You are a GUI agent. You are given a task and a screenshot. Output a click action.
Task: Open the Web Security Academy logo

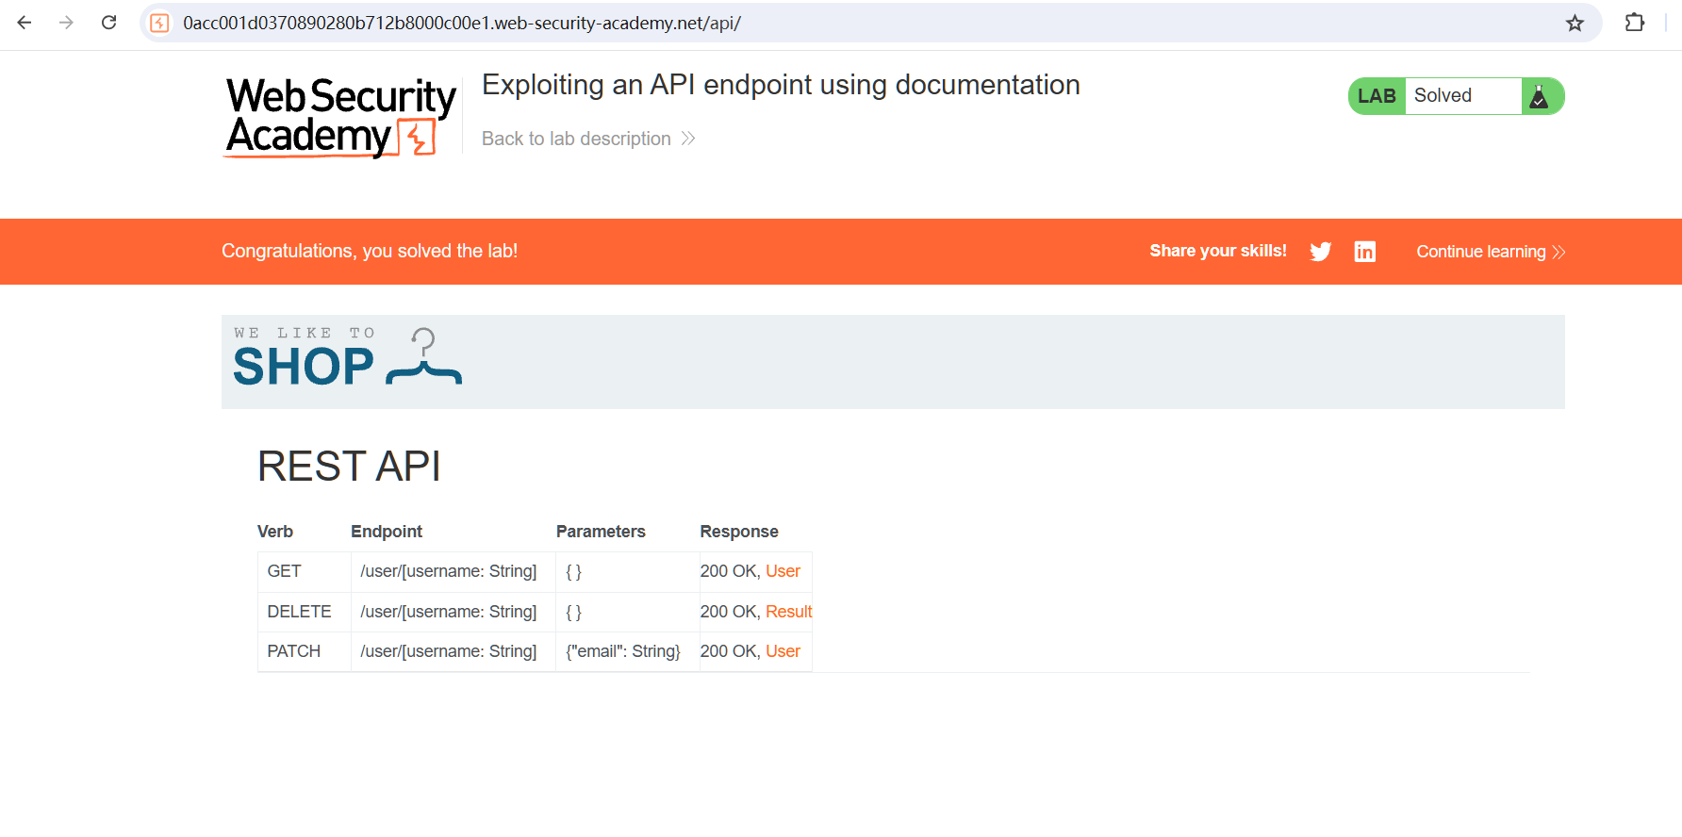[x=340, y=117]
